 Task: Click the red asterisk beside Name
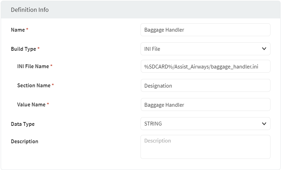(x=27, y=30)
